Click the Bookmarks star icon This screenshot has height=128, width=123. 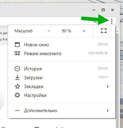pos(17,86)
